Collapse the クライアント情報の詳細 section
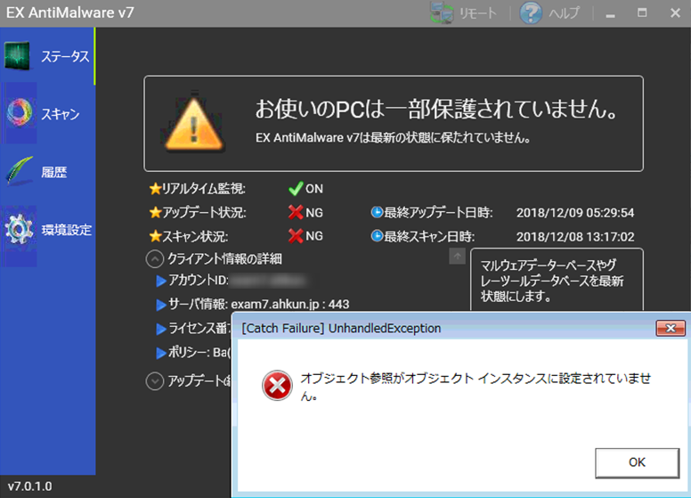This screenshot has height=498, width=691. point(155,259)
